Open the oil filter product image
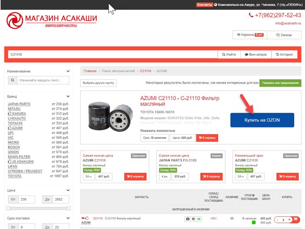The height and width of the screenshot is (229, 305). coord(110,116)
